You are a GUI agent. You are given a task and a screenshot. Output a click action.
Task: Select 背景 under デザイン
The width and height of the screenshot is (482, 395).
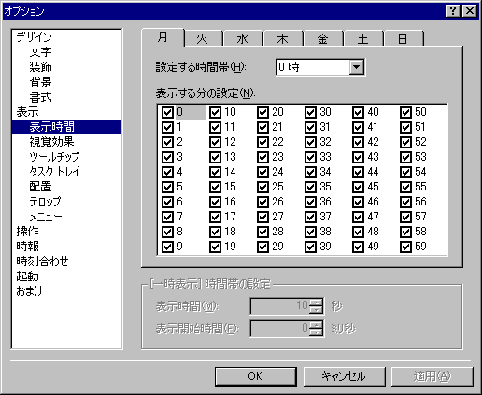pos(40,82)
